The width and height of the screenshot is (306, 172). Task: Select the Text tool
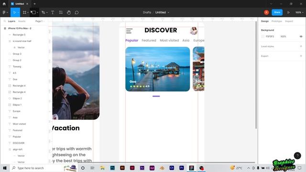click(53, 12)
